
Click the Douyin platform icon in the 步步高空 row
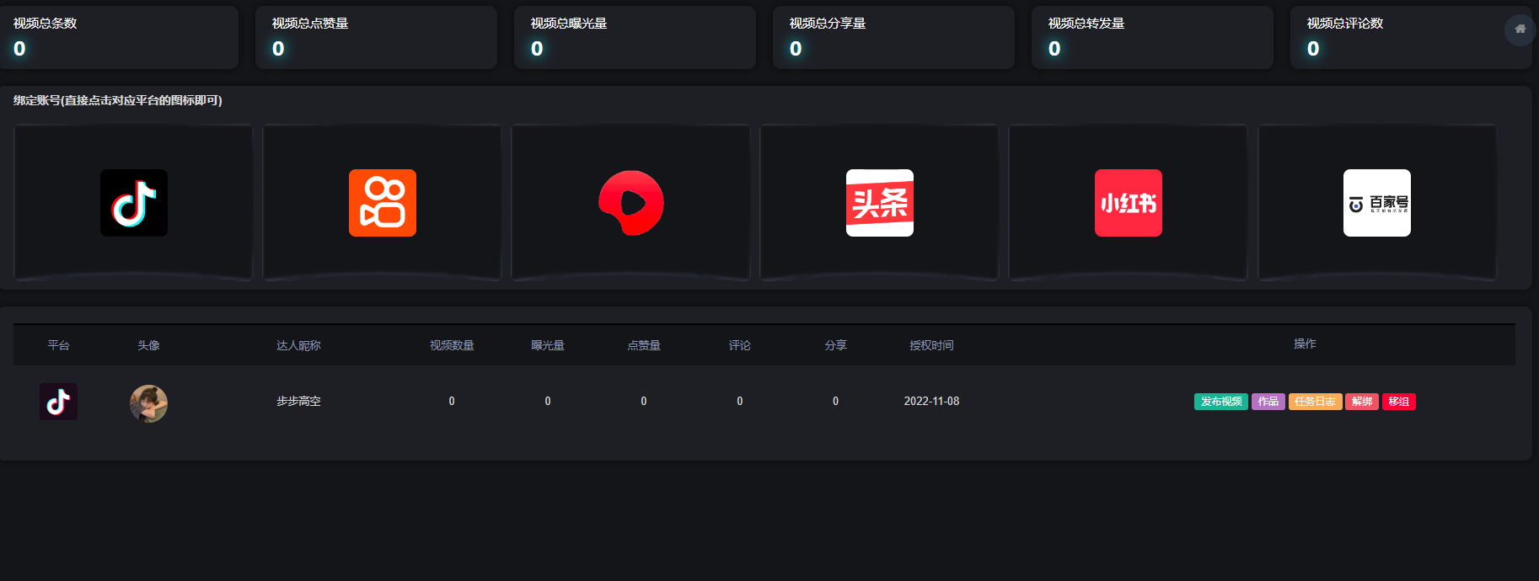pyautogui.click(x=58, y=402)
